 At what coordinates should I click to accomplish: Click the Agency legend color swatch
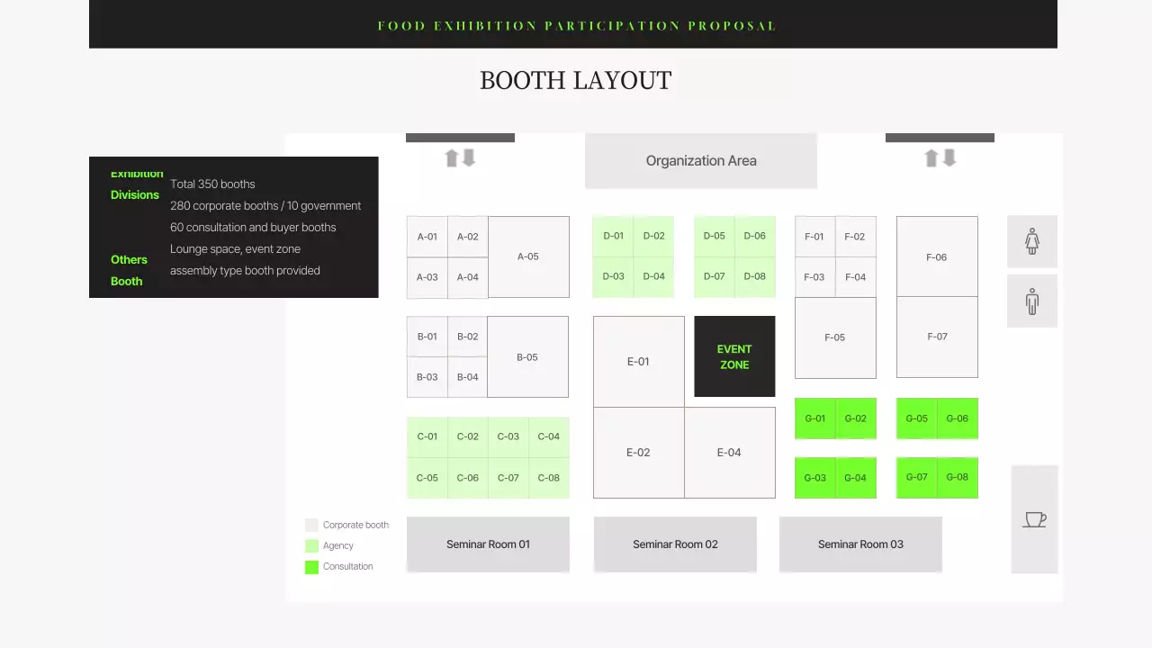(x=311, y=545)
